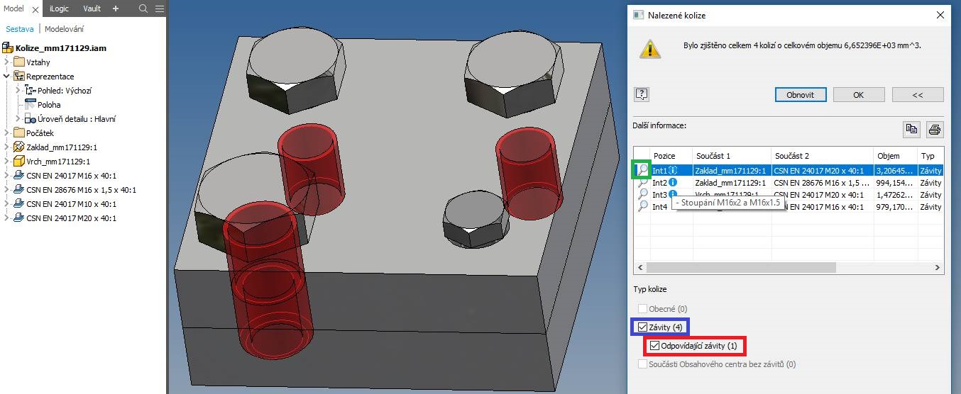961x394 pixels.
Task: Expand the Vztahy folder node
Action: tap(6, 62)
